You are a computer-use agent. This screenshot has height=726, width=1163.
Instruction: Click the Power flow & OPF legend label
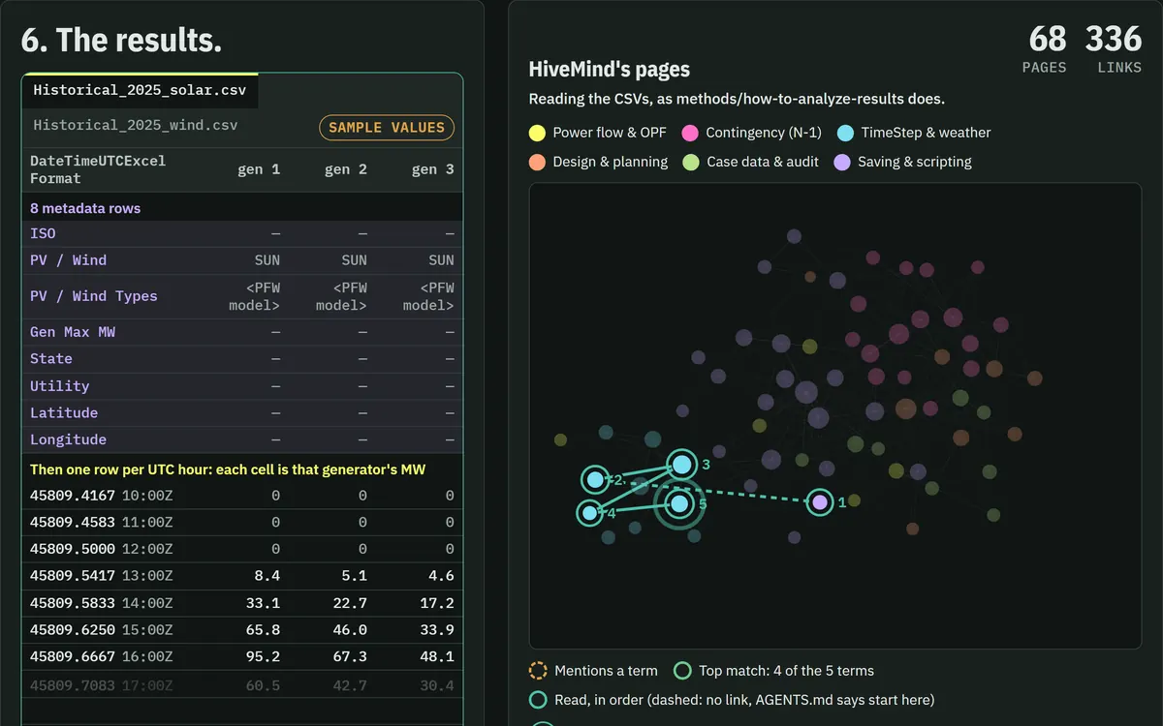pos(610,133)
